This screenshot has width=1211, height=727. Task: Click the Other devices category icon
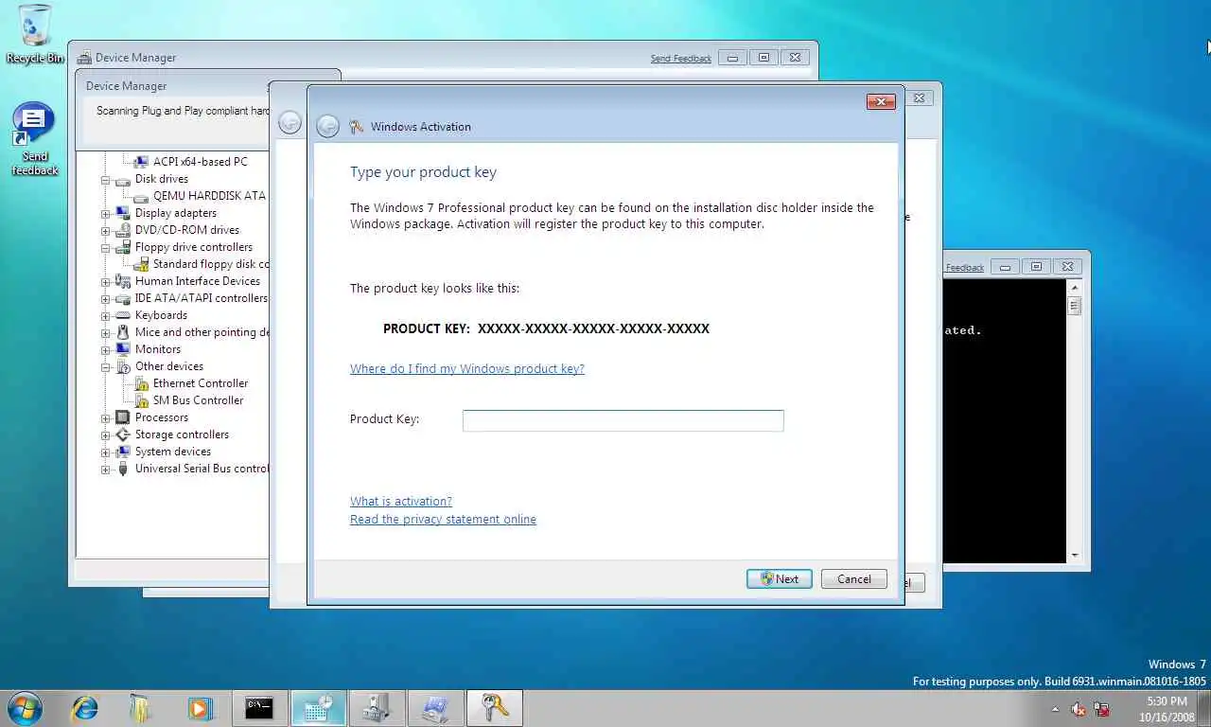click(123, 366)
